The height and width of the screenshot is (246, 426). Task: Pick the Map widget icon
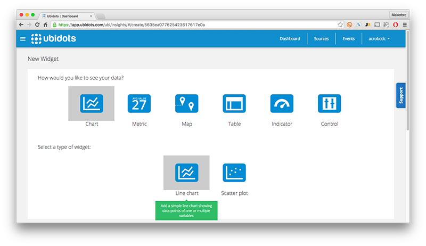(x=186, y=103)
